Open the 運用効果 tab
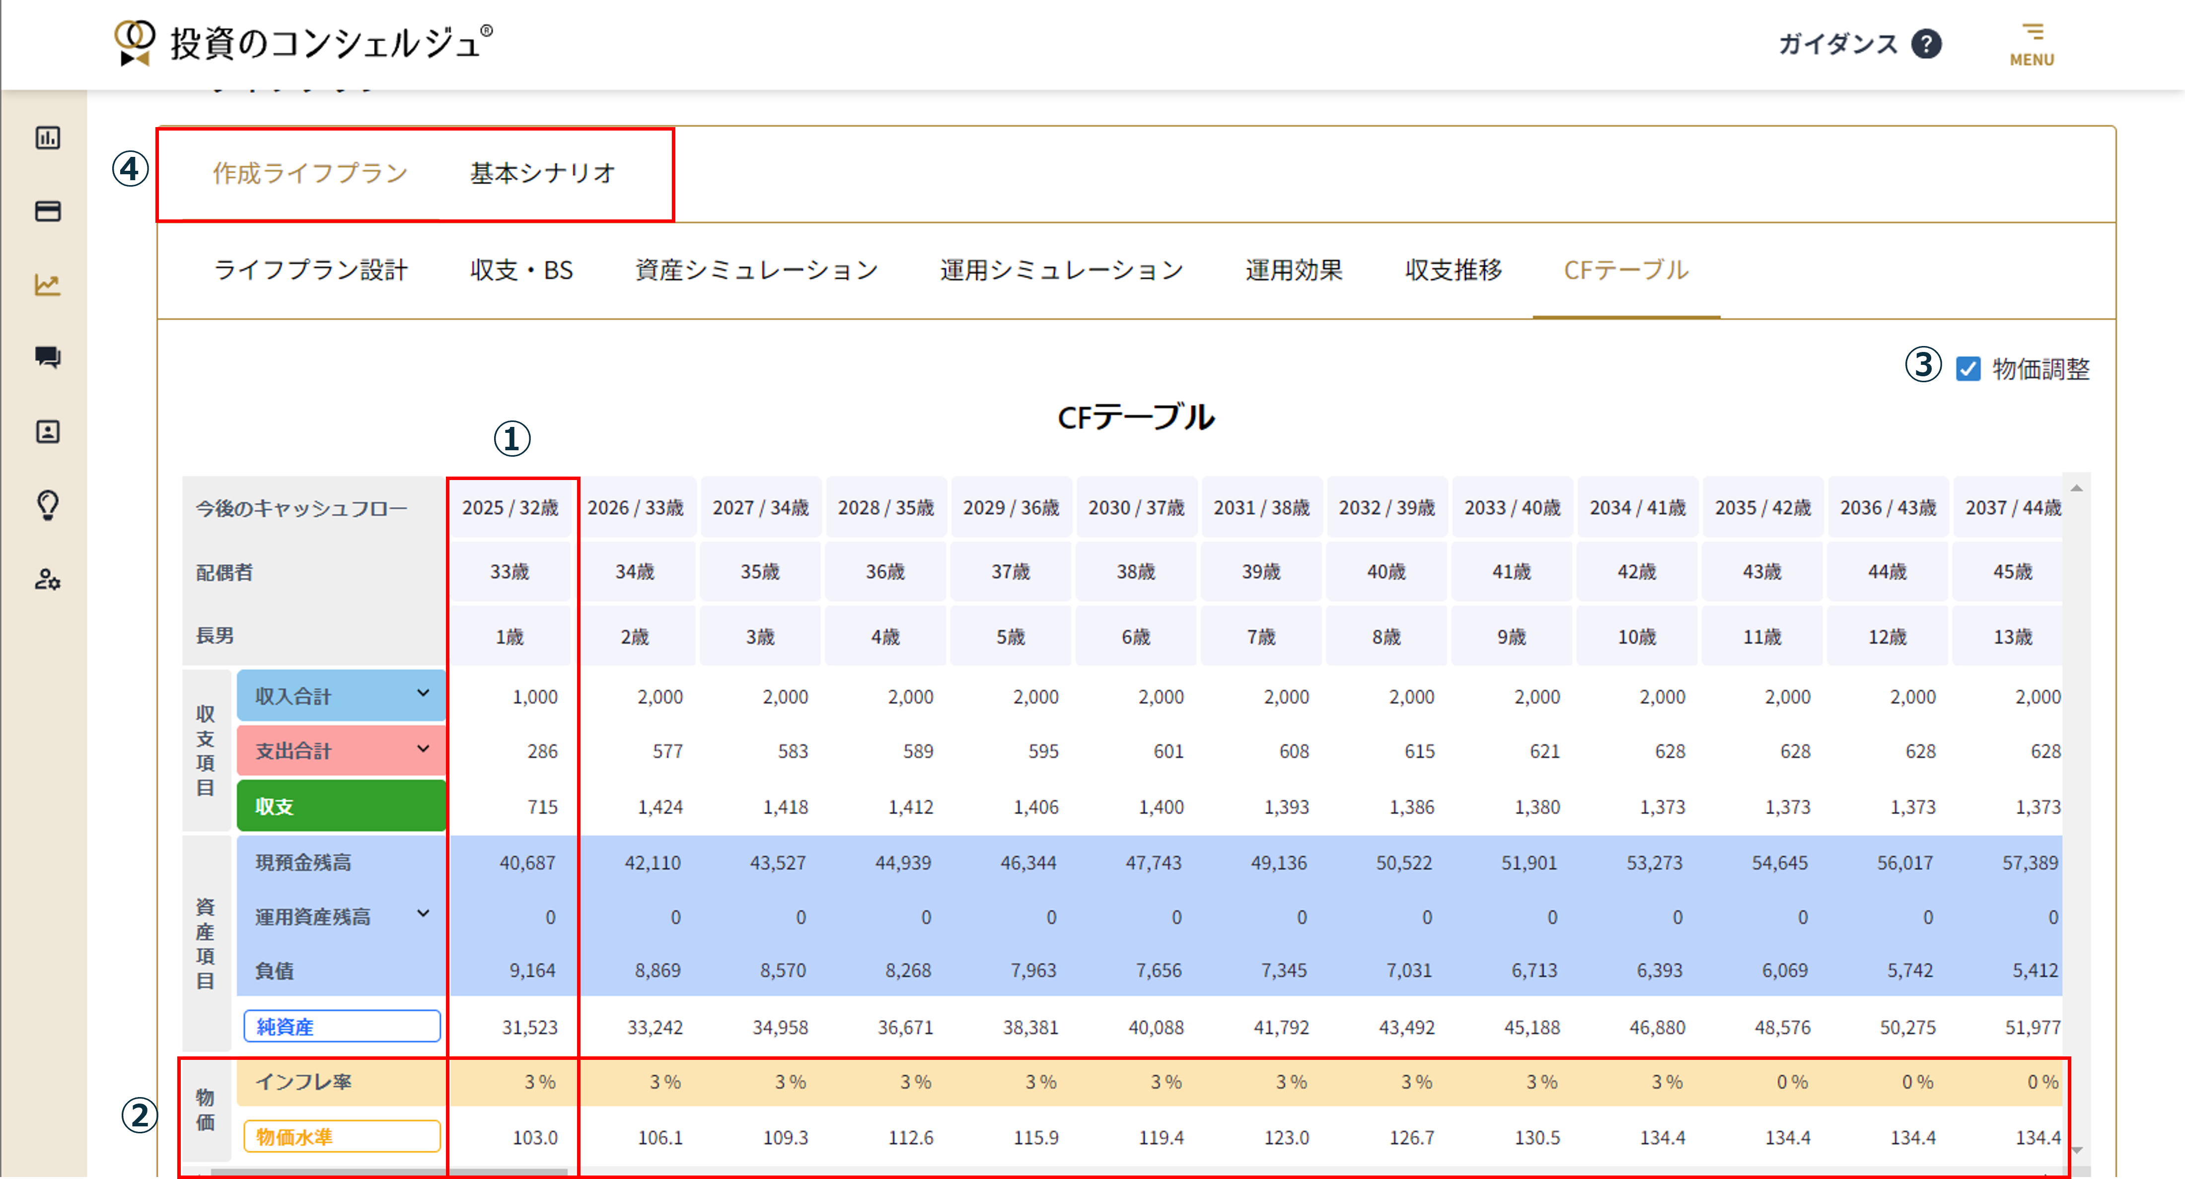 [1295, 270]
